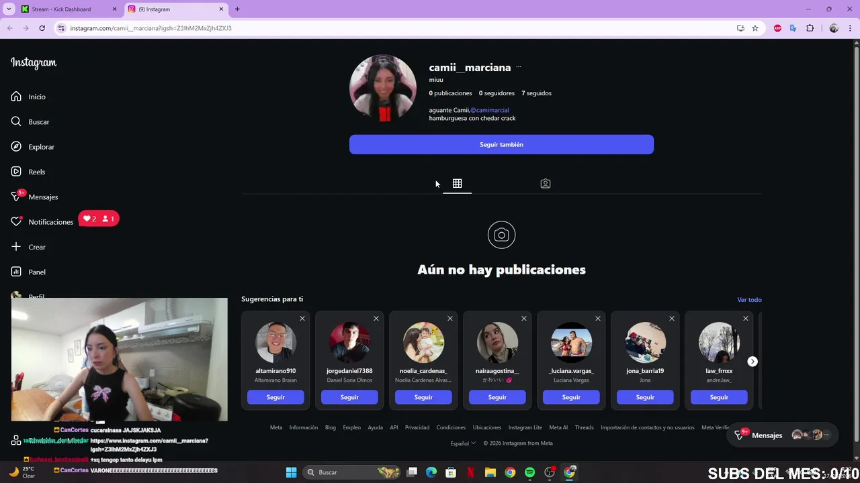Open Microsoft Store from taskbar
The image size is (860, 483).
[x=451, y=472]
